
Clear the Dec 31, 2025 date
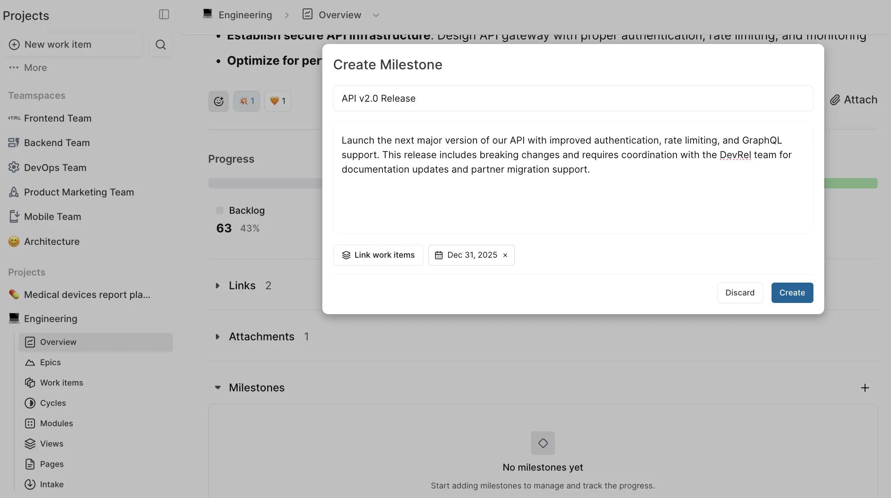(505, 255)
